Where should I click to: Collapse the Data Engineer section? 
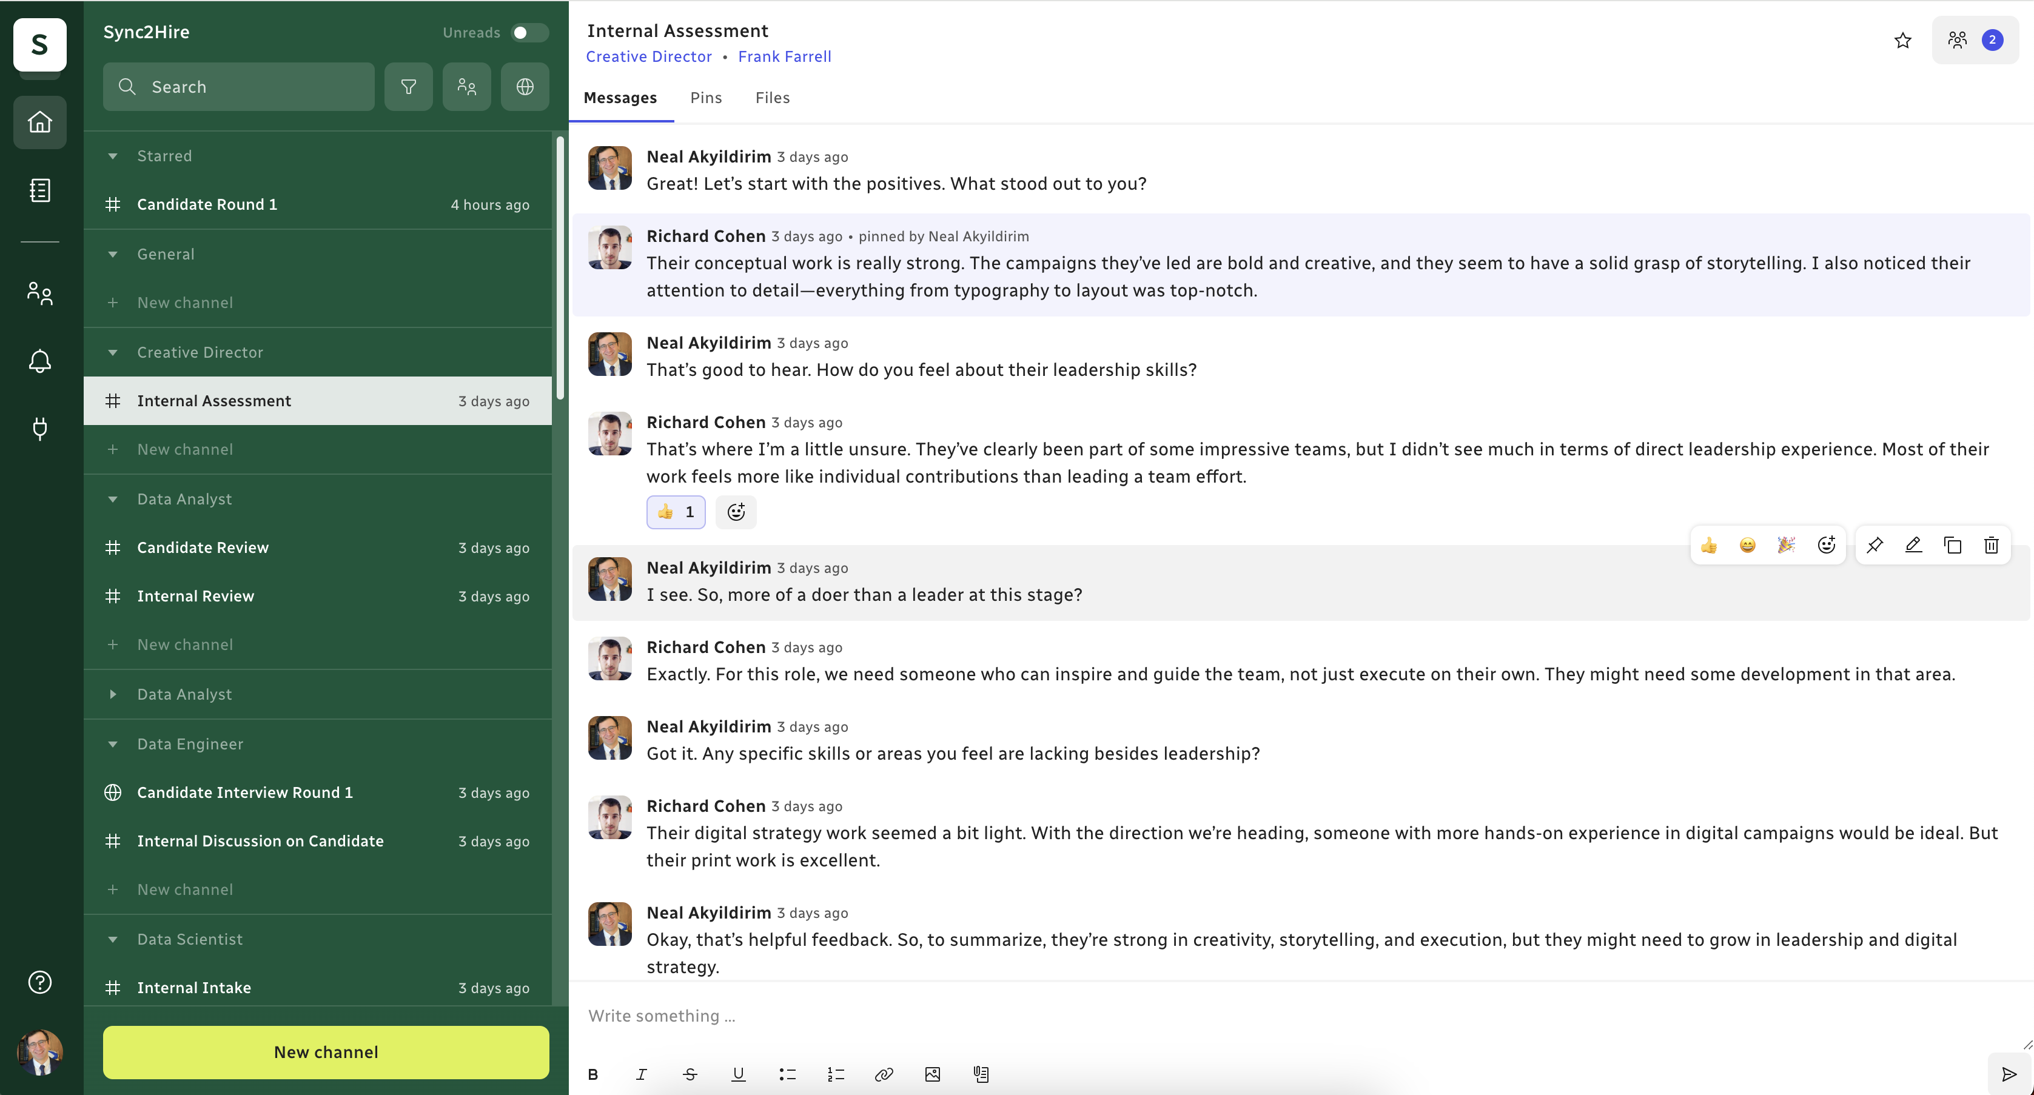coord(113,745)
